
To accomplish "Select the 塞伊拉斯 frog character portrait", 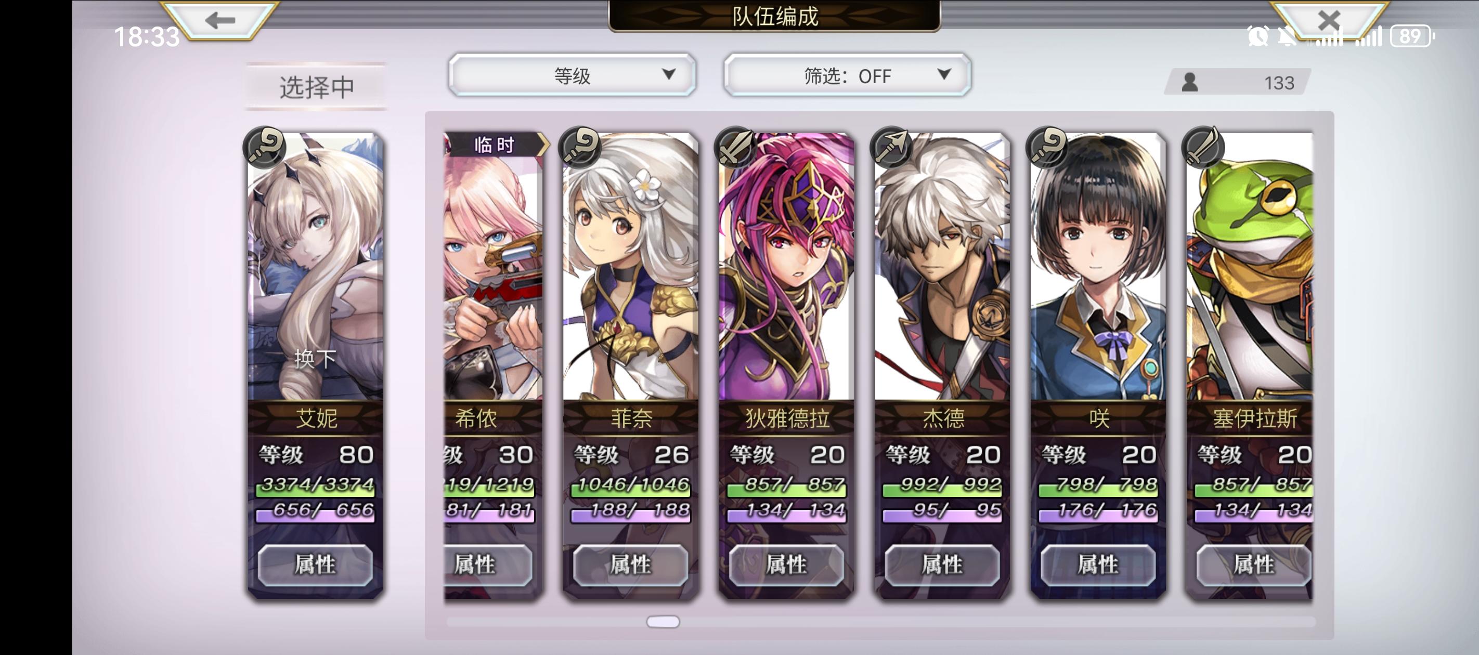I will tap(1250, 267).
